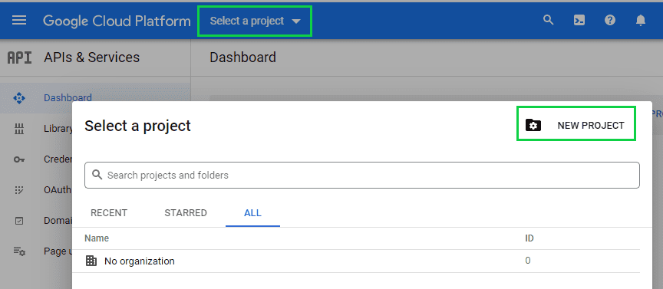Switch to the RECENT tab
This screenshot has height=289, width=663.
109,213
